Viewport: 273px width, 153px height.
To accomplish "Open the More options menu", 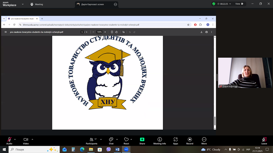I will (x=204, y=140).
